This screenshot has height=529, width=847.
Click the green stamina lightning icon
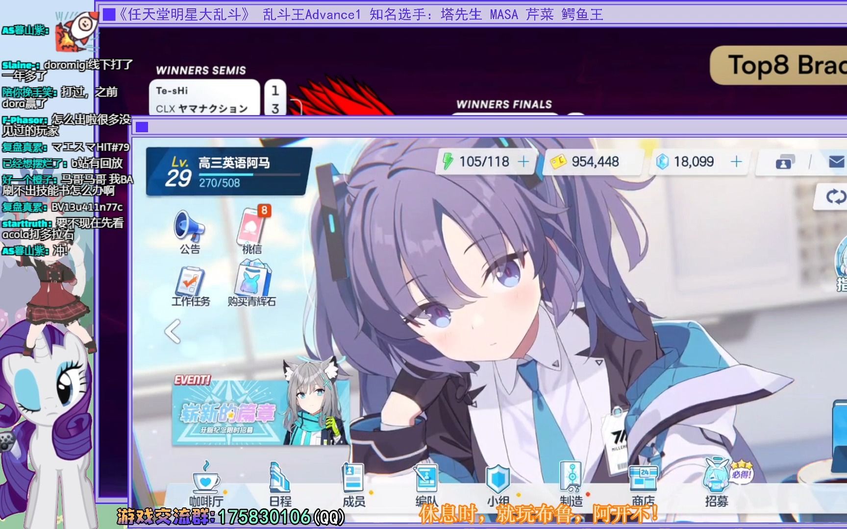pyautogui.click(x=448, y=161)
